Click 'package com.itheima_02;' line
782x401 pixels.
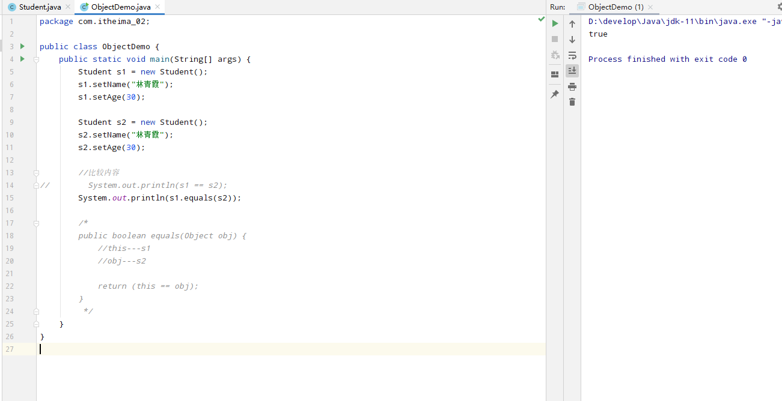click(x=94, y=21)
